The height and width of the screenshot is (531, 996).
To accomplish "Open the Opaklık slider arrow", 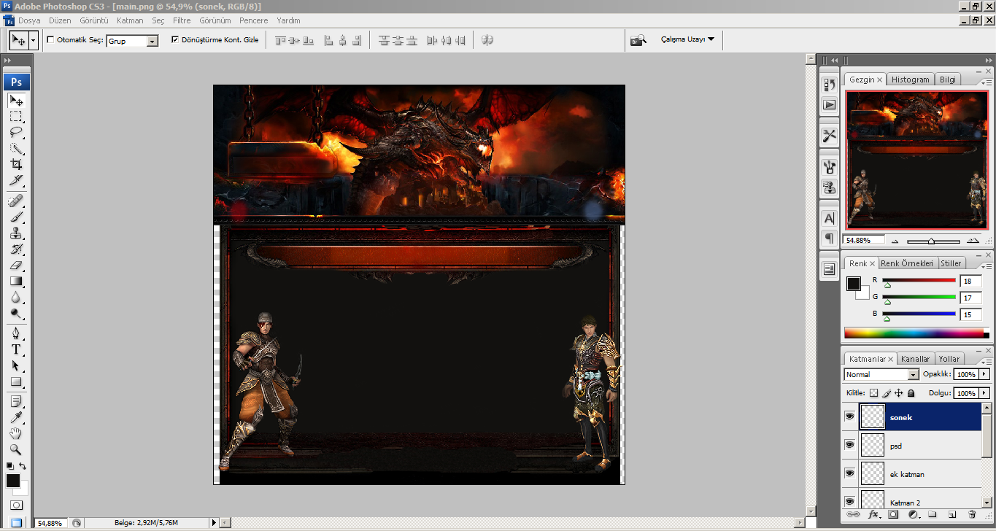I will [x=984, y=374].
